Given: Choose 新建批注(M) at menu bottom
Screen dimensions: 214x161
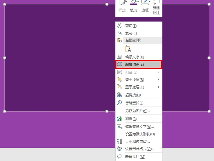Looking at the screenshot, I should pos(139,157).
